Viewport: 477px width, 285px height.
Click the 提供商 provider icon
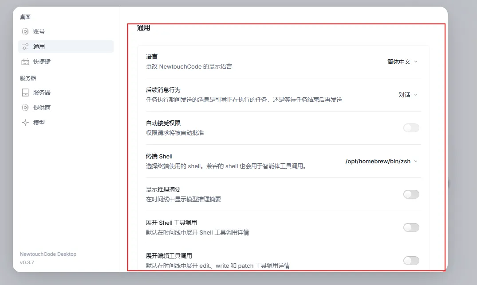coord(25,108)
